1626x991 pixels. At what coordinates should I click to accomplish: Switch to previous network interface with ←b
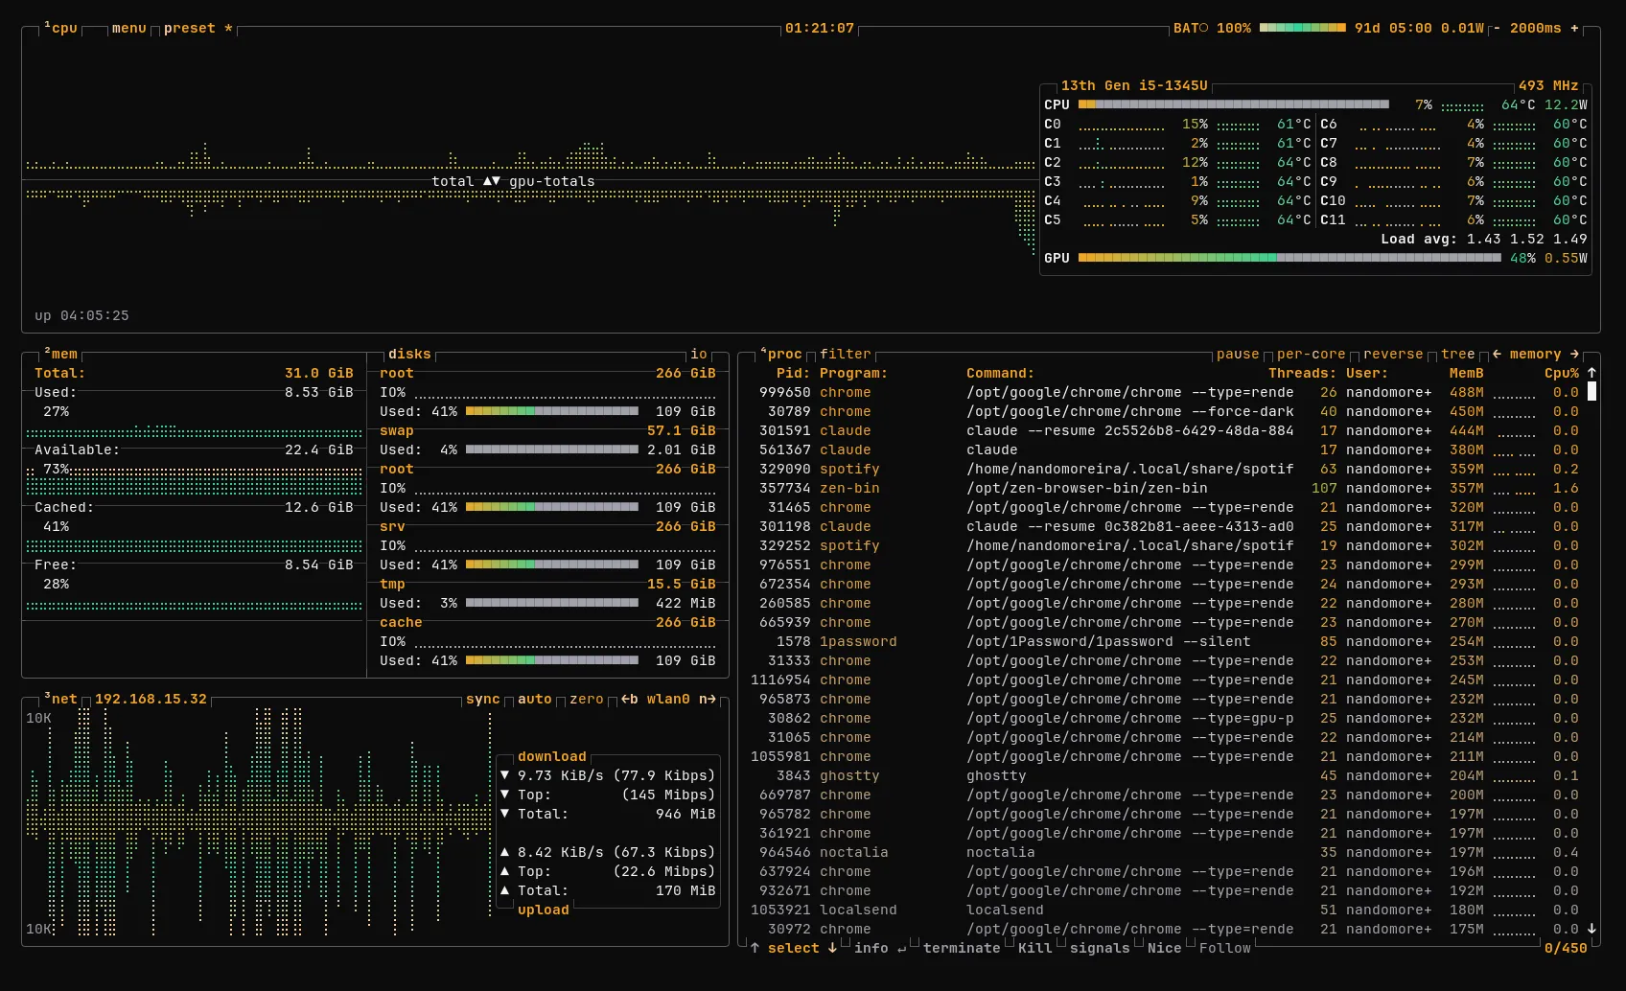tap(629, 699)
